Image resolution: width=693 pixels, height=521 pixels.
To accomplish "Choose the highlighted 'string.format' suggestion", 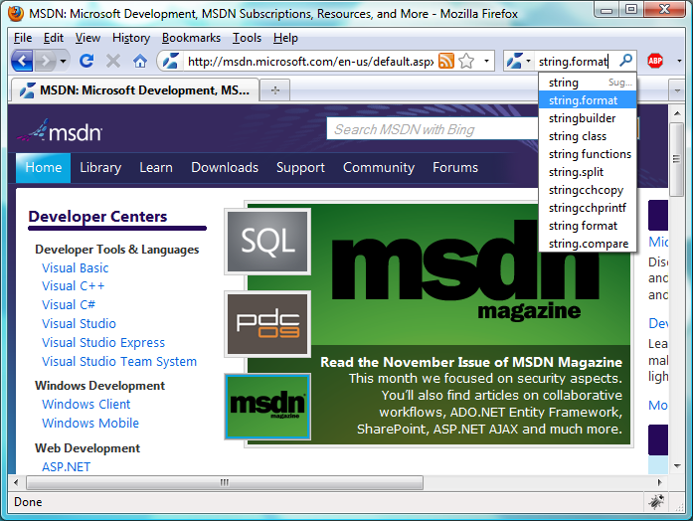I will click(x=588, y=100).
